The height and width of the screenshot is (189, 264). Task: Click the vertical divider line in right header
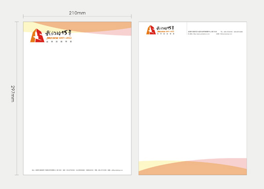click(187, 28)
